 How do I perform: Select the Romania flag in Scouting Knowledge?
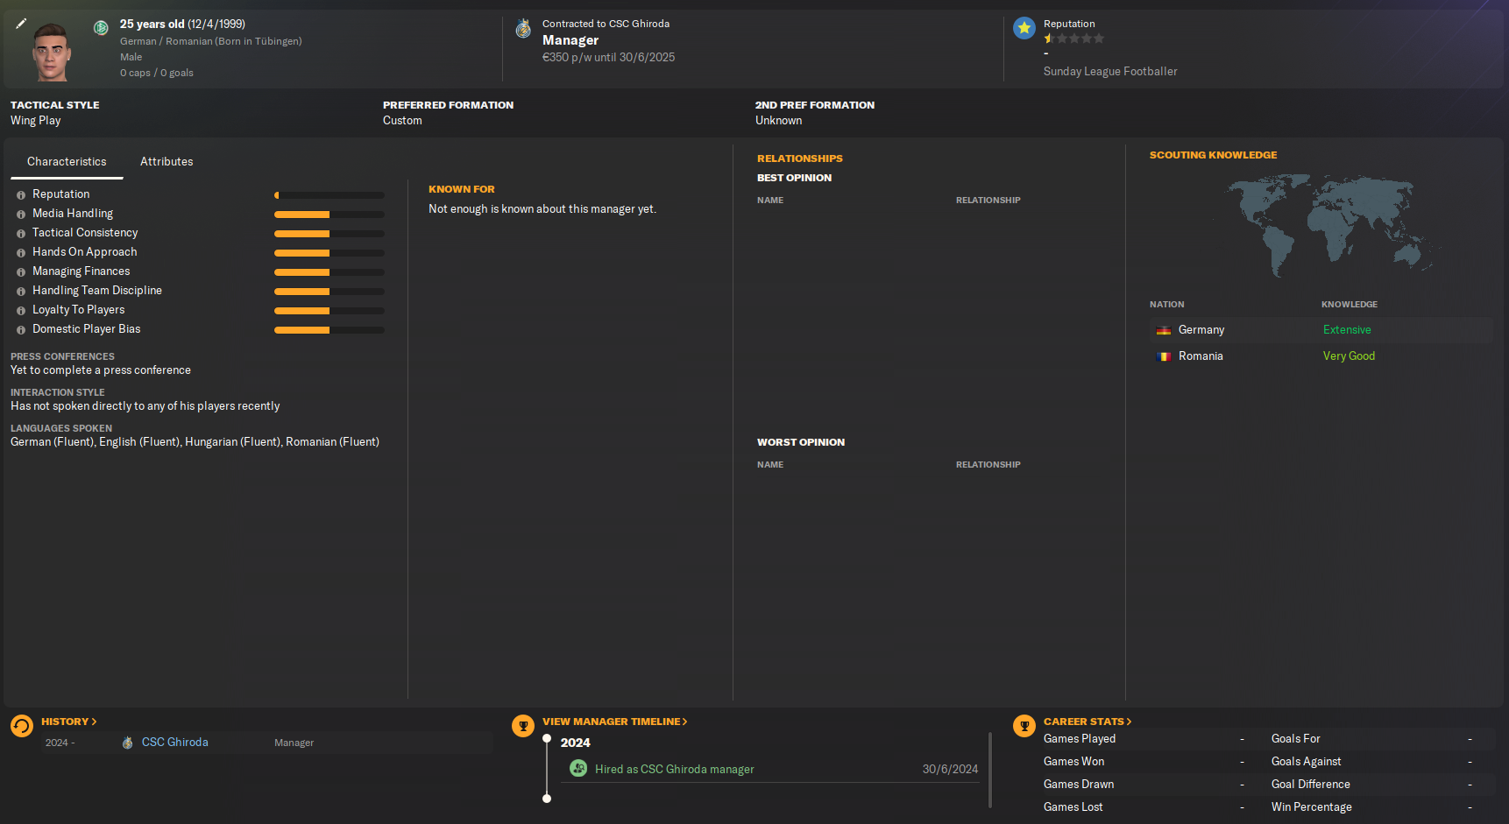coord(1163,356)
